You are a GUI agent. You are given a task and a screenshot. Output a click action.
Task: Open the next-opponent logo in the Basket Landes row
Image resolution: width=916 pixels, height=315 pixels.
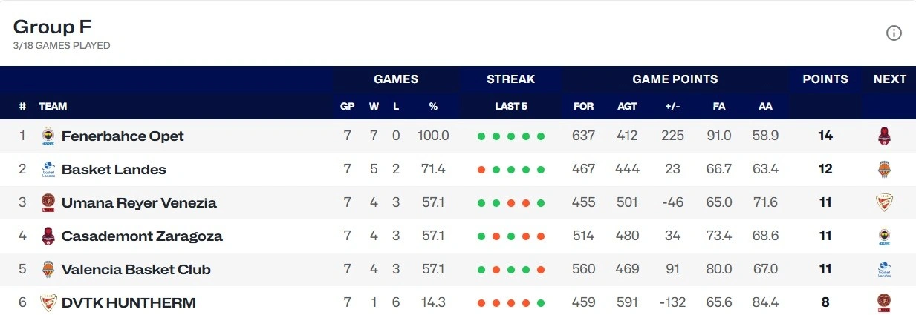tap(884, 170)
